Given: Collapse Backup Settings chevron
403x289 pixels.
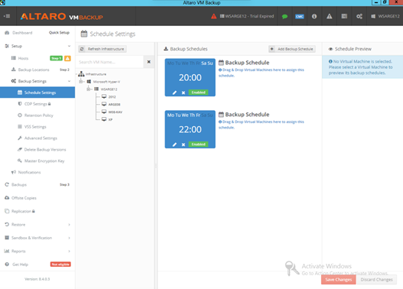Looking at the screenshot, I should (69, 81).
